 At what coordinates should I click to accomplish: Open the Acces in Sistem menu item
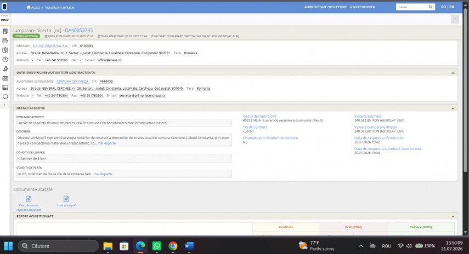coord(363,7)
